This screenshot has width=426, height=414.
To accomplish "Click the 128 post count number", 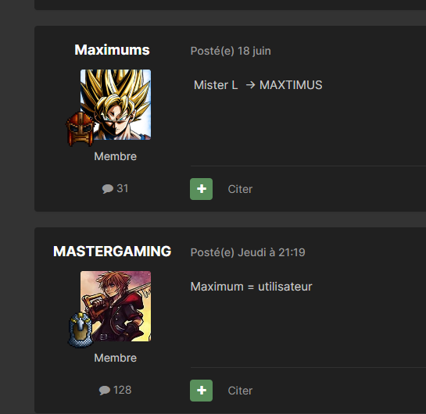I will pos(122,390).
